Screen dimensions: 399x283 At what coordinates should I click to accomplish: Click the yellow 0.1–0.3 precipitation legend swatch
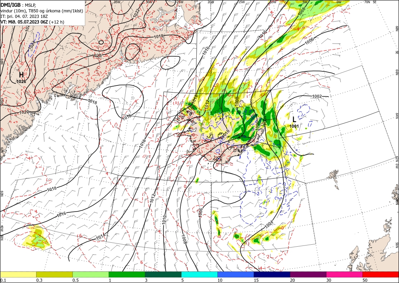(x=18, y=275)
